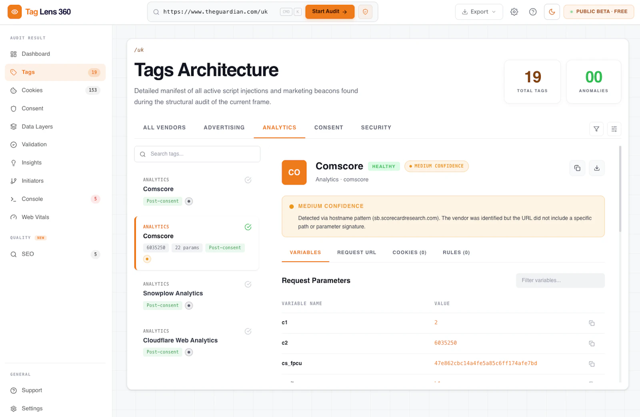
Task: Click dot indicator on Snowplow Analytics card
Action: (x=189, y=306)
